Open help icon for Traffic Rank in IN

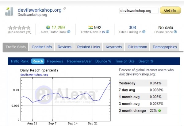(108, 32)
